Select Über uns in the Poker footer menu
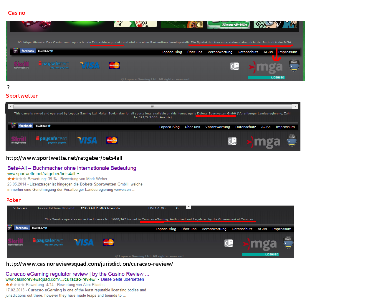 click(189, 229)
